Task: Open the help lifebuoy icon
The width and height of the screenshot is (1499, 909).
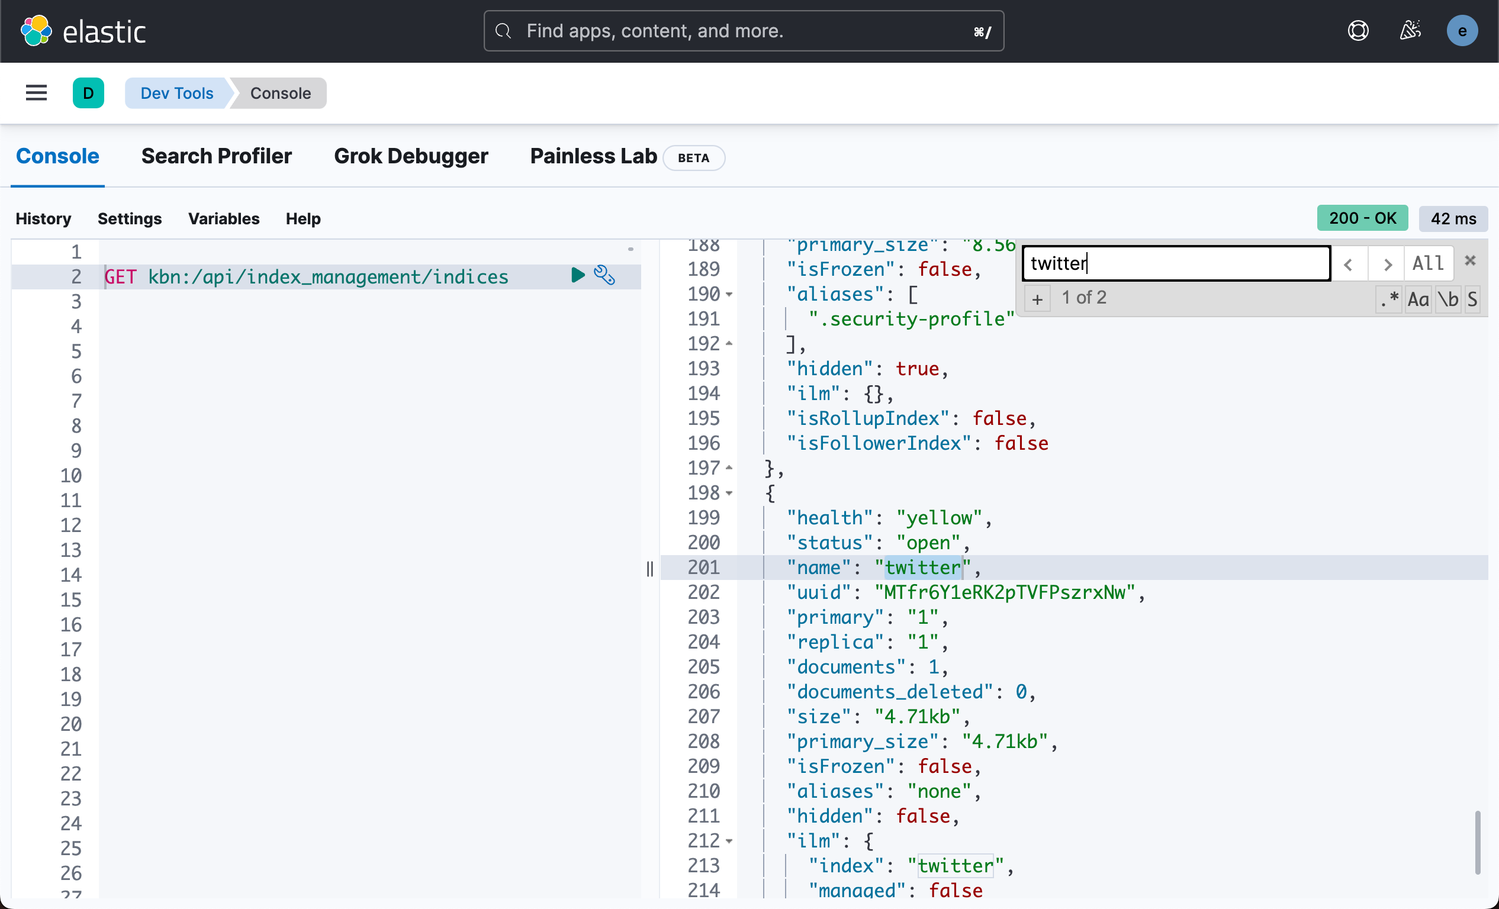Action: click(1359, 30)
